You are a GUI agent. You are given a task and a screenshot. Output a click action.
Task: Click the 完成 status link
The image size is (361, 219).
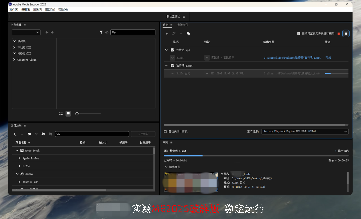[x=328, y=58]
